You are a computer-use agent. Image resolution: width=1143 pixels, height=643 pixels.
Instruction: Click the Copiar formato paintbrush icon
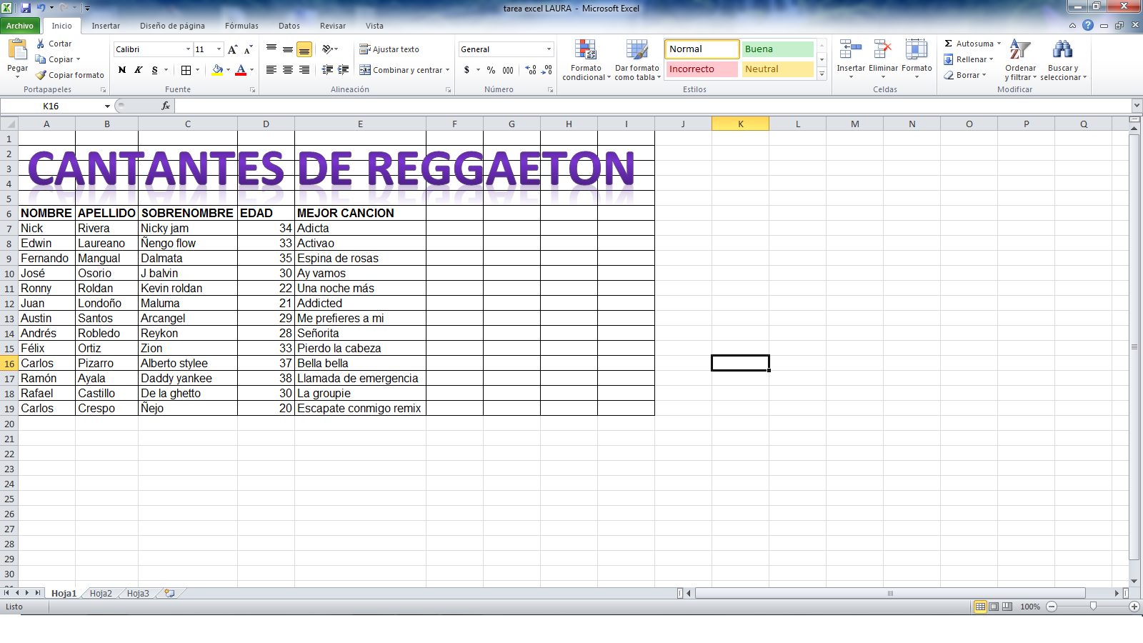[41, 75]
